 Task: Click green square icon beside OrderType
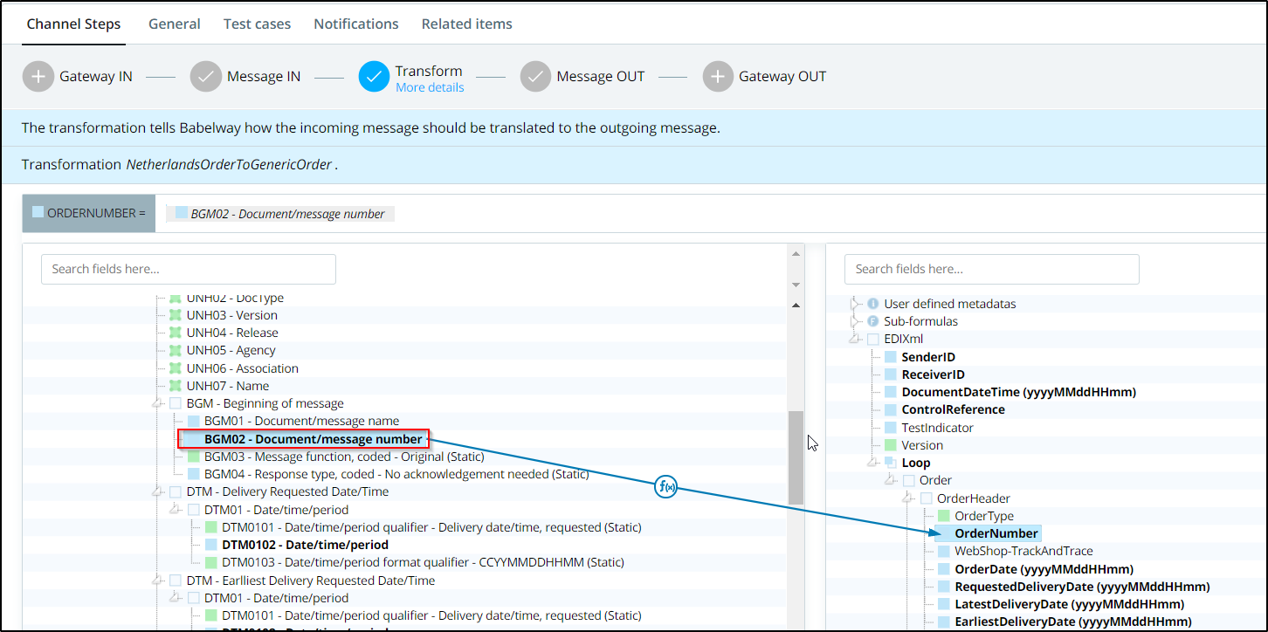(x=943, y=516)
